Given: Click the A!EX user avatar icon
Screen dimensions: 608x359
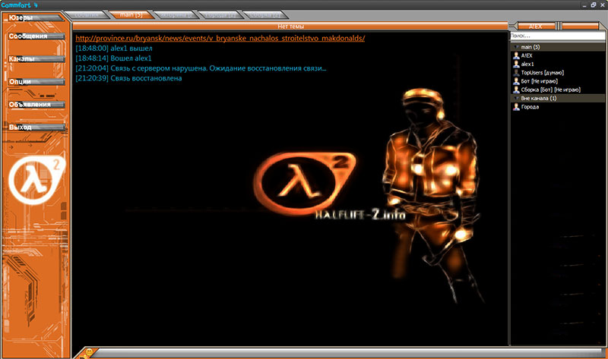Looking at the screenshot, I should (x=516, y=55).
